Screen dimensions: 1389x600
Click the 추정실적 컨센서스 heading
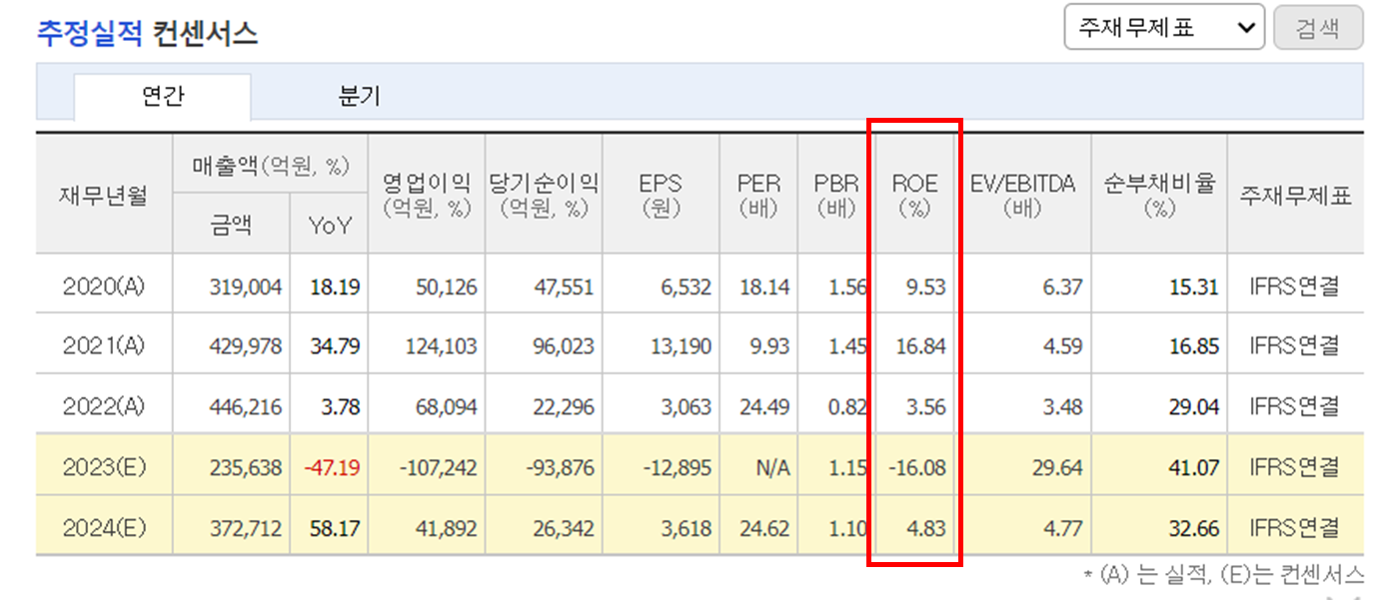[147, 33]
